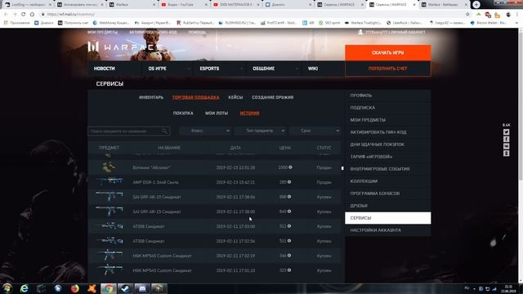Click the Скачать игру button
523x294 pixels.
click(388, 52)
